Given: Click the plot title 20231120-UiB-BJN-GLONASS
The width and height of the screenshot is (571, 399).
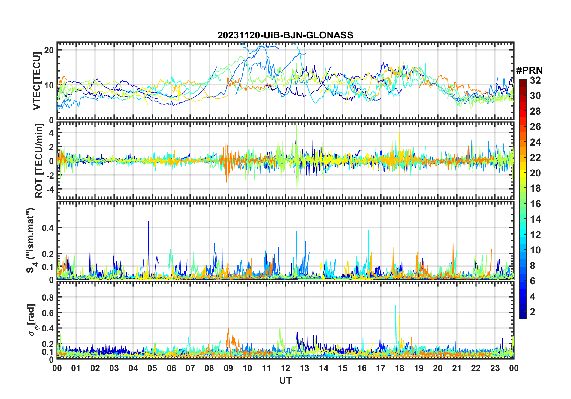Looking at the screenshot, I should pyautogui.click(x=285, y=35).
